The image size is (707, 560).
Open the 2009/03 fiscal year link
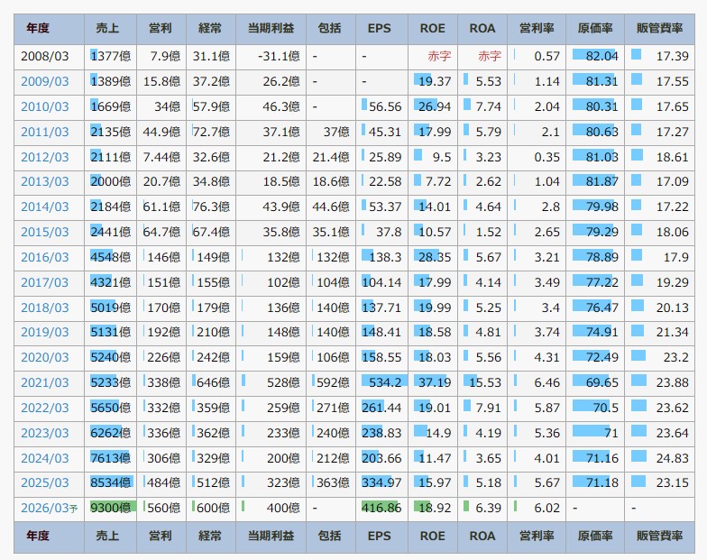[45, 81]
